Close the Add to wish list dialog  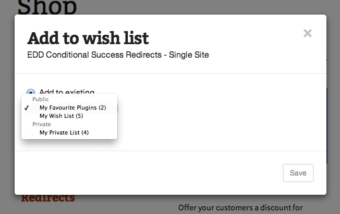(308, 34)
